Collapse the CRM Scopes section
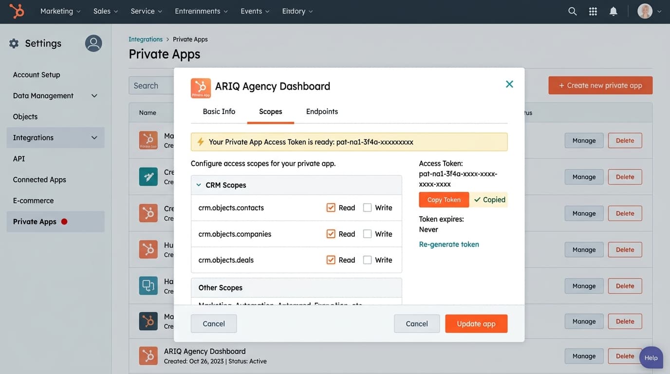Image resolution: width=670 pixels, height=374 pixels. (199, 185)
